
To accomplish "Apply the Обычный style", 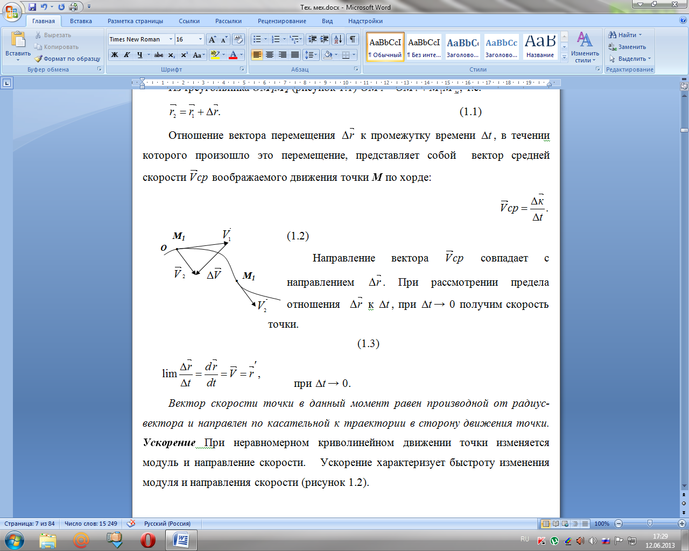I will click(385, 47).
